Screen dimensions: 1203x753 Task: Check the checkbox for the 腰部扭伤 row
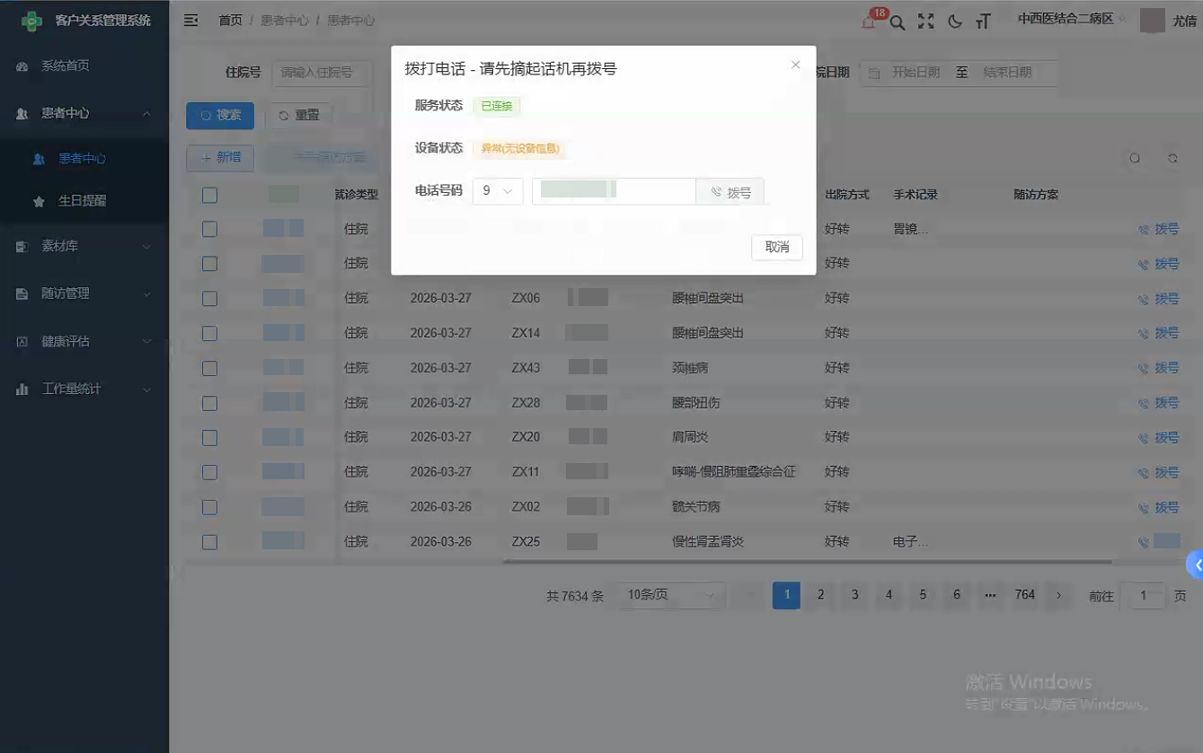(209, 402)
